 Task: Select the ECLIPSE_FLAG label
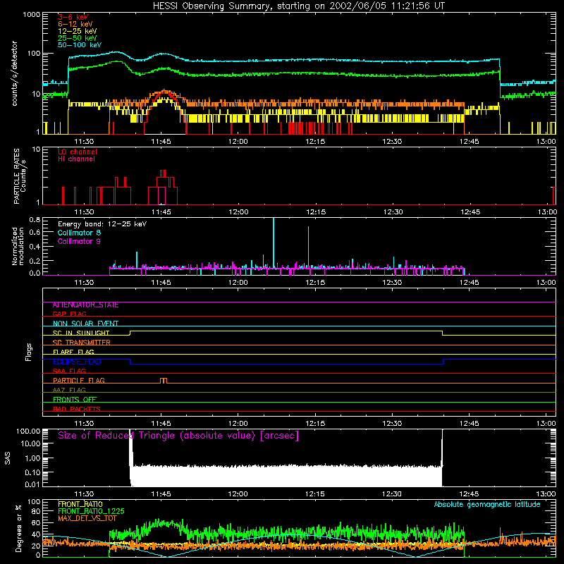pos(77,362)
